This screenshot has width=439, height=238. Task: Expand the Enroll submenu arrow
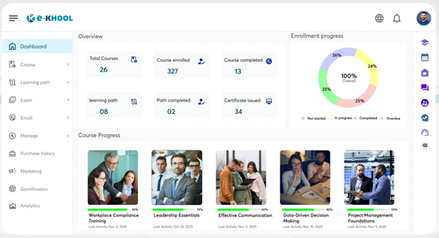pos(68,118)
